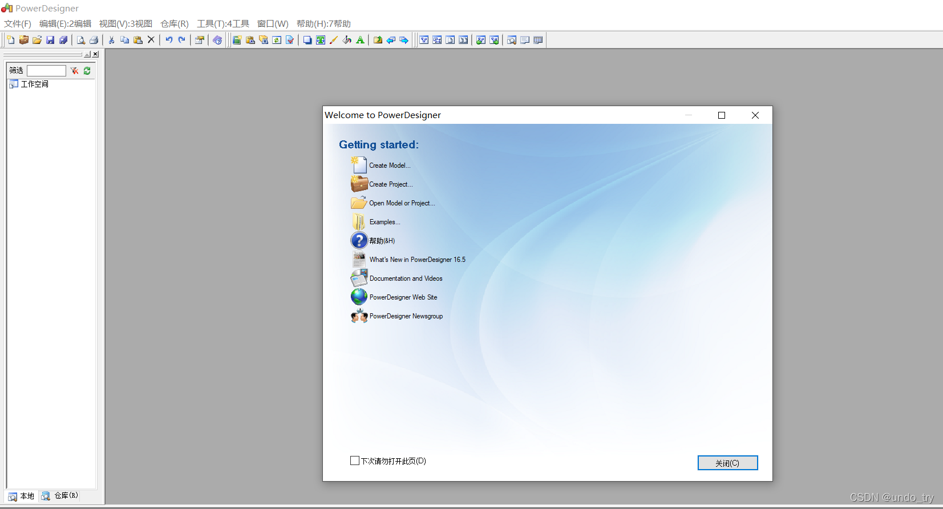Select the Fill Color paint bucket icon
This screenshot has height=509, width=943.
point(347,40)
